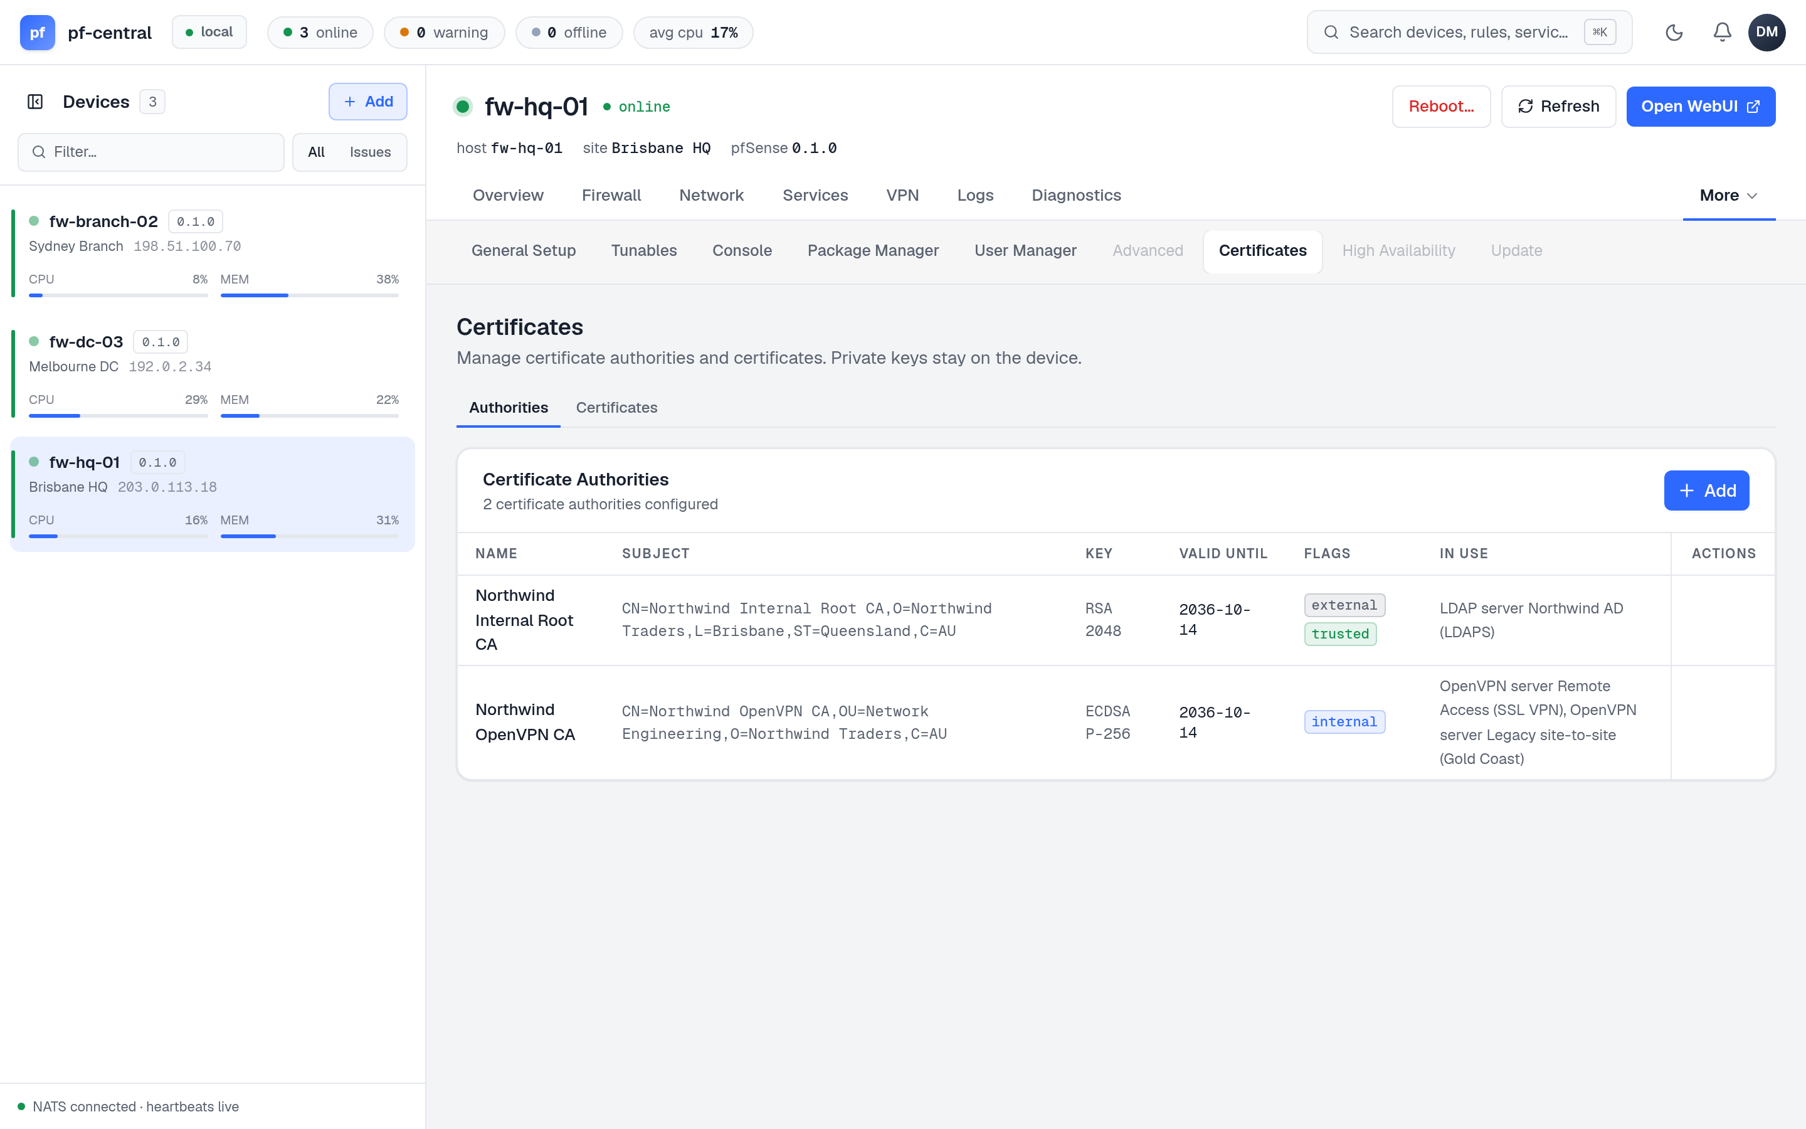Select the Authorities tab
1806x1129 pixels.
tap(508, 408)
